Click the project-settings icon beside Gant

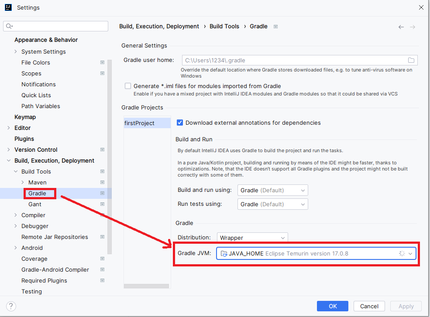point(102,204)
